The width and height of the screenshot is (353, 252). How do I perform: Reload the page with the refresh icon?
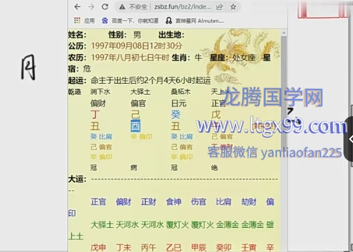(105, 7)
